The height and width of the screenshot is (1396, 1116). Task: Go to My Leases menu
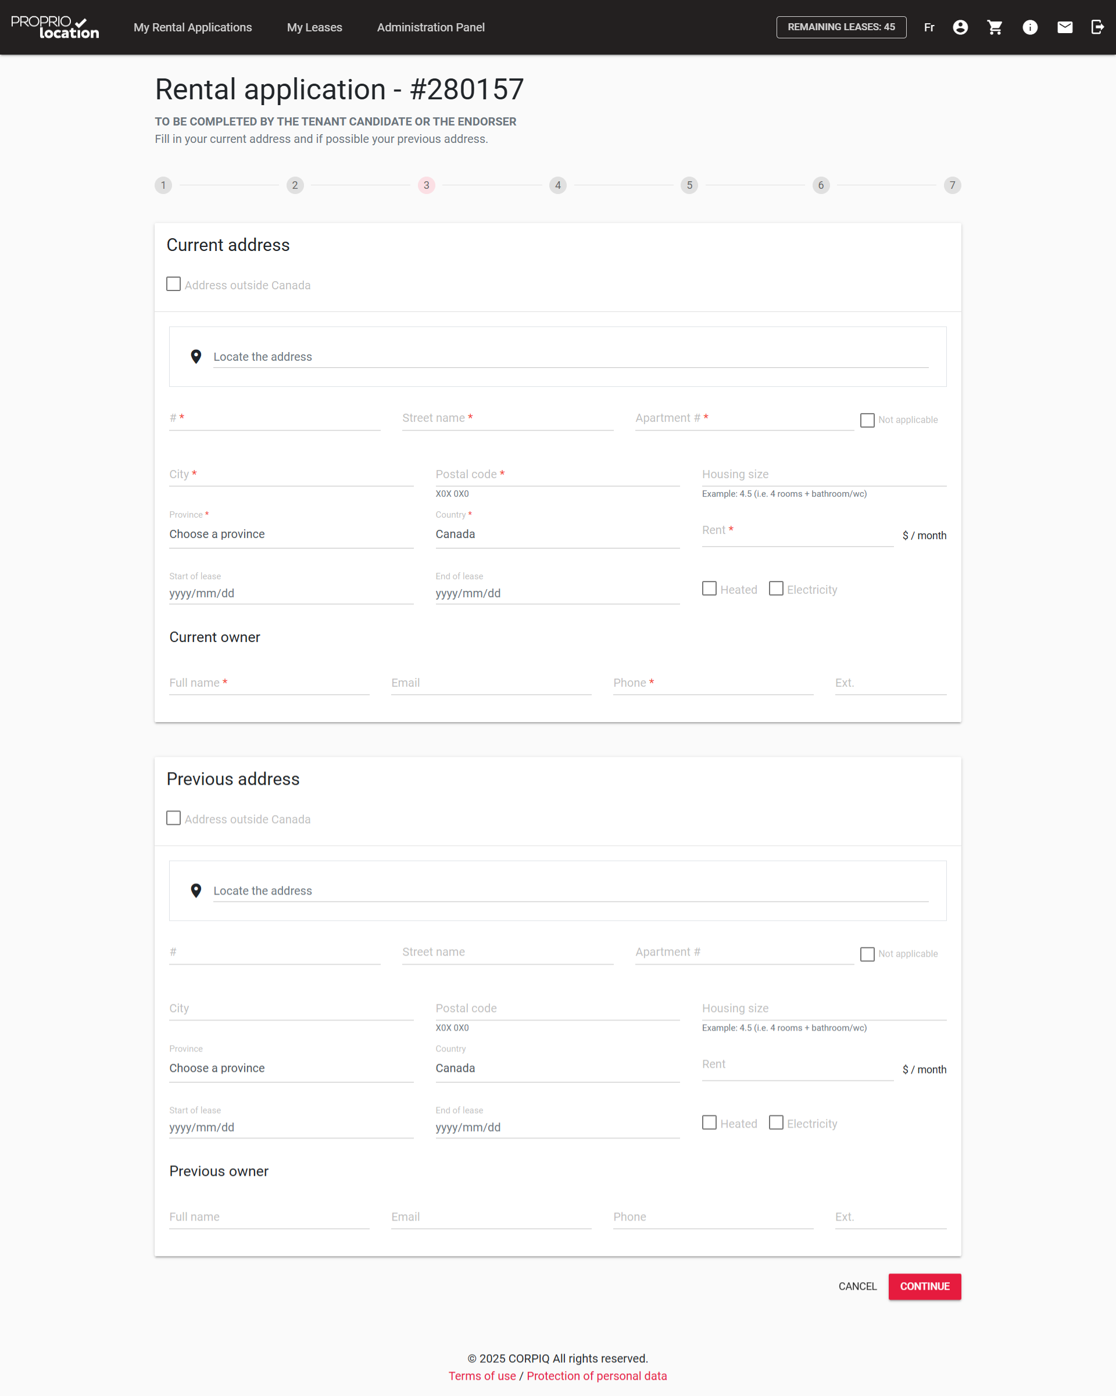coord(314,27)
